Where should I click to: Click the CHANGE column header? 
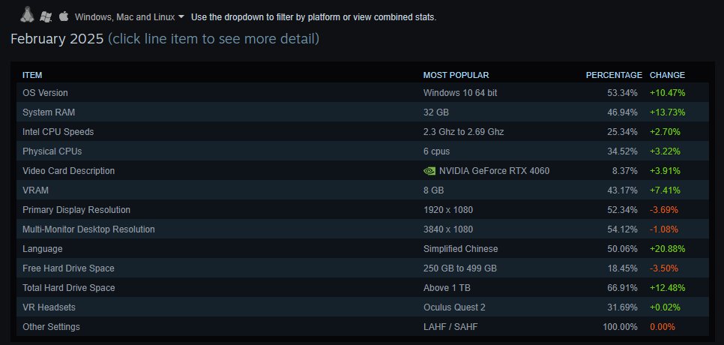(667, 75)
